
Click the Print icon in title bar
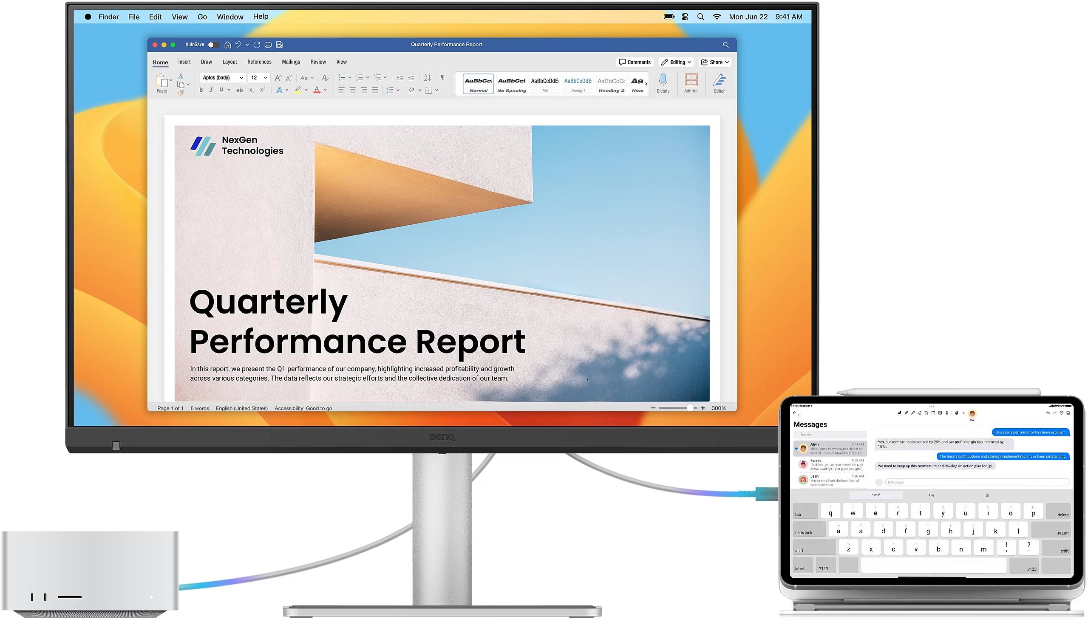pos(268,45)
